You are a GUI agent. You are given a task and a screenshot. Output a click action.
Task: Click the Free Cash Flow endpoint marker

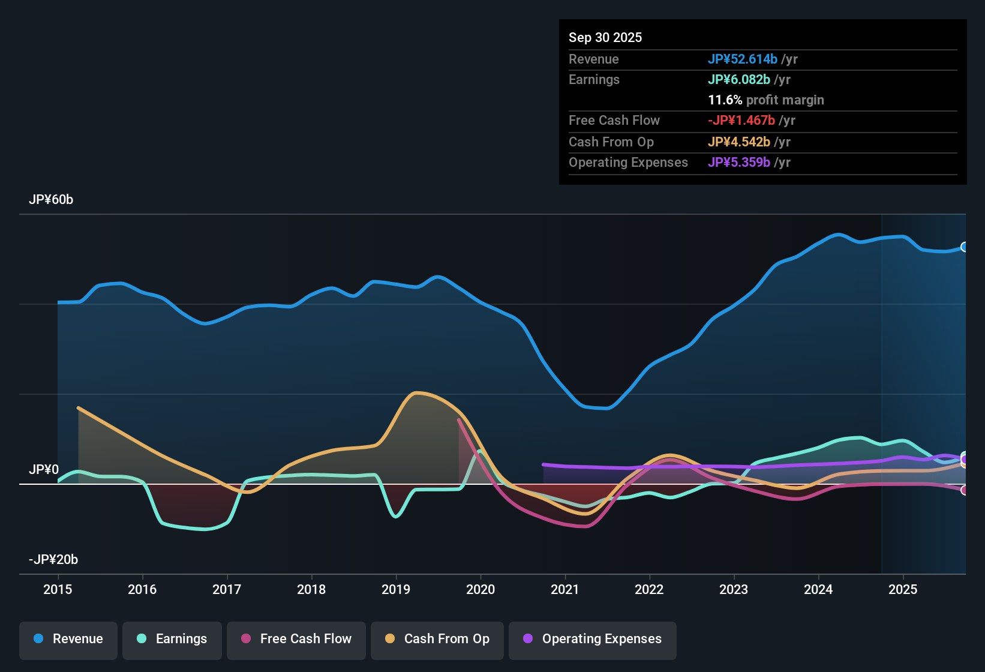tap(965, 491)
